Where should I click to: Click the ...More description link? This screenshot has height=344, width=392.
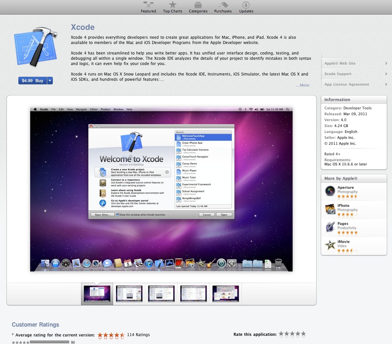302,85
